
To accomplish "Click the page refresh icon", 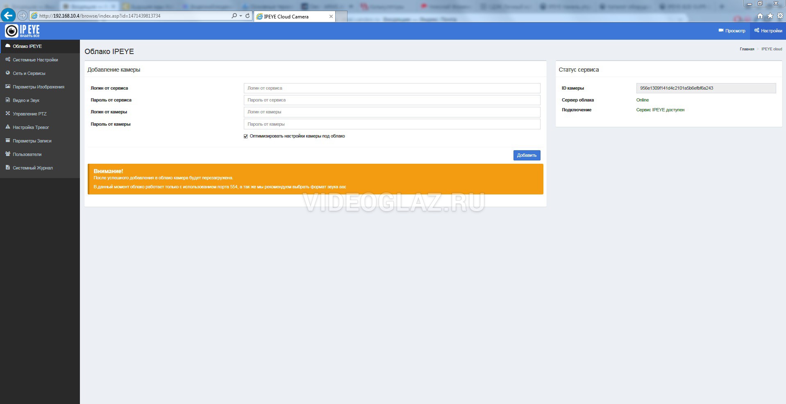I will tap(248, 16).
